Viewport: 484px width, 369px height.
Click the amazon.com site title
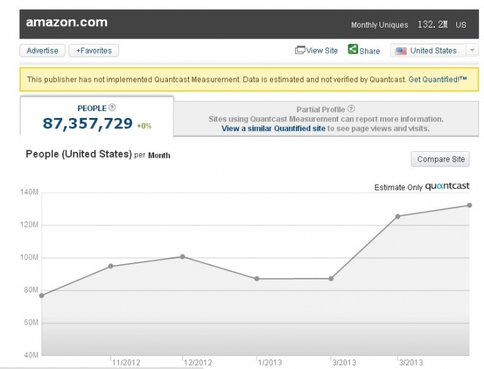point(66,22)
